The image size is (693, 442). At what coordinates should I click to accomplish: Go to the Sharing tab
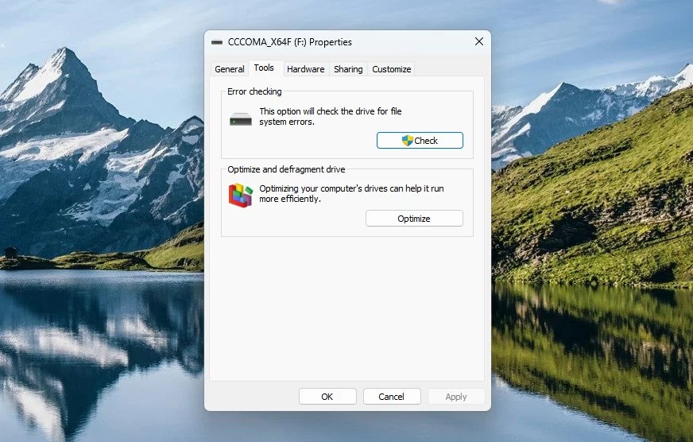click(348, 69)
